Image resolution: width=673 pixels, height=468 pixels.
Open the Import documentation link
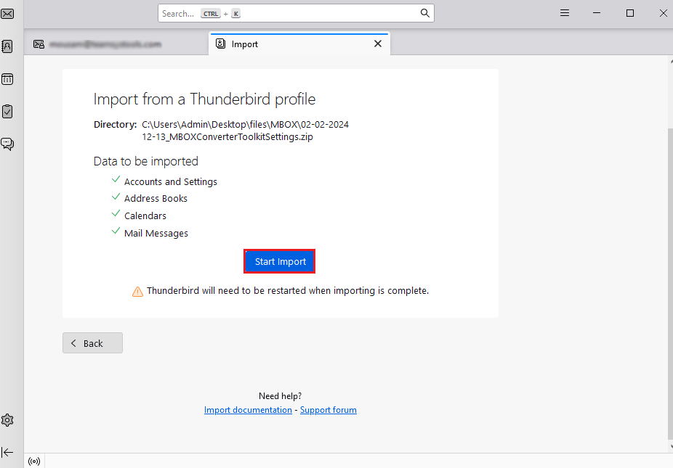(248, 410)
